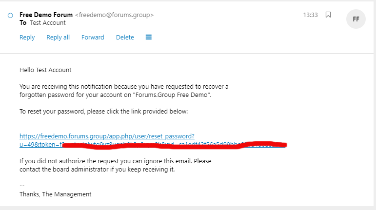Click the 'Thanks, The Management' signature
This screenshot has height=210, width=376.
pyautogui.click(x=55, y=194)
